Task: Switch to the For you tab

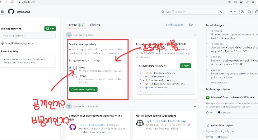Action: coord(76,25)
